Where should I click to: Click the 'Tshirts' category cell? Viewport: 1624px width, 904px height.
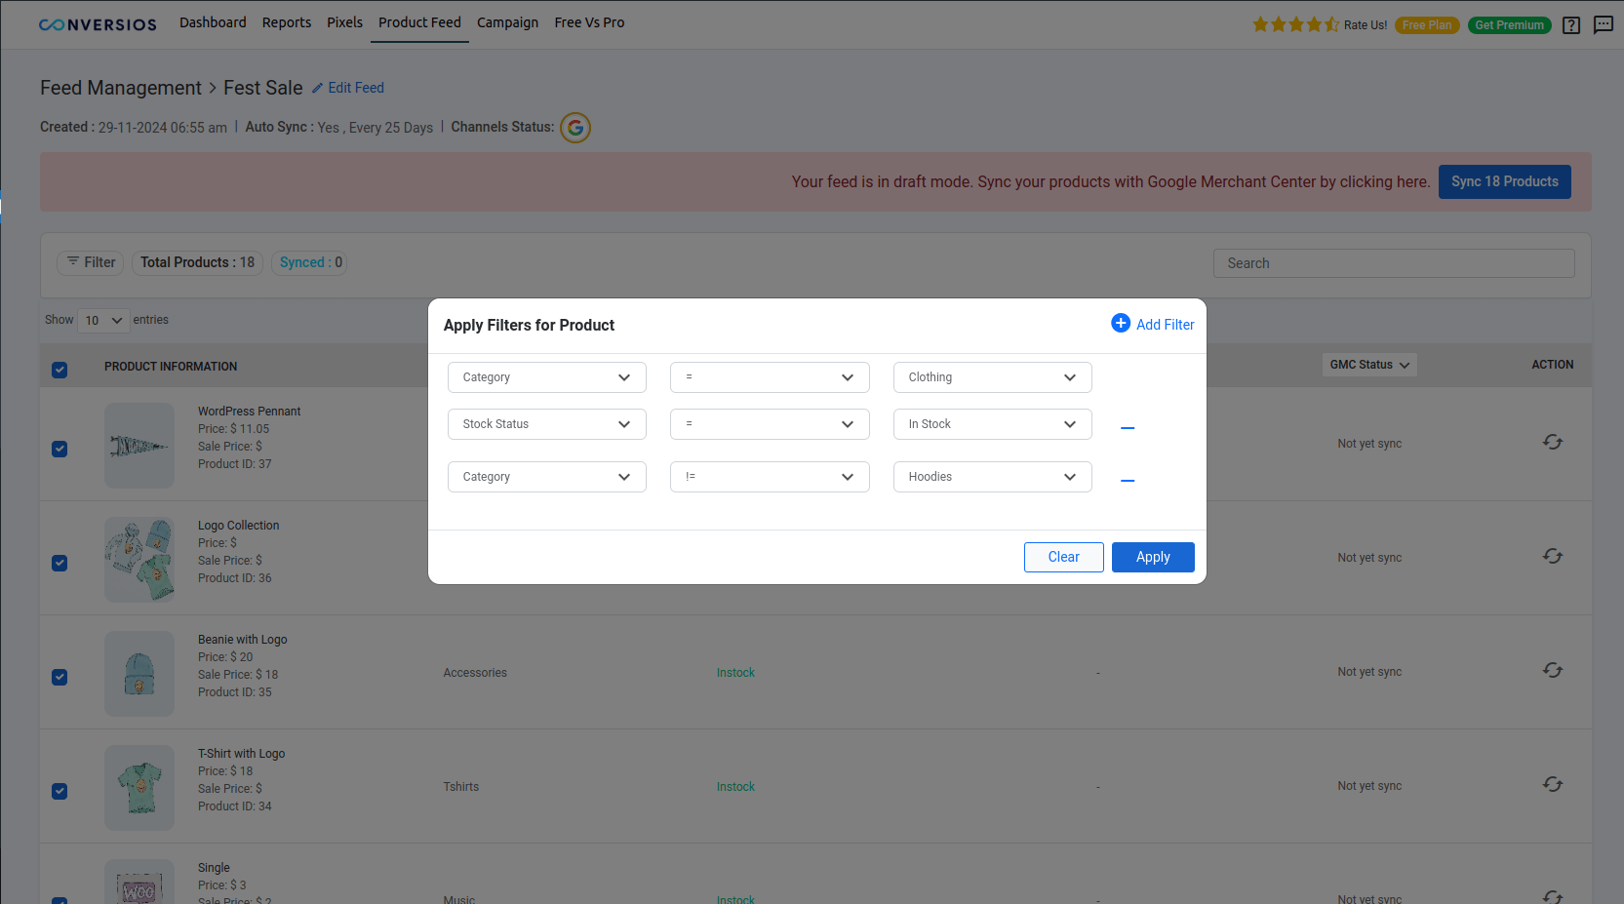[461, 787]
